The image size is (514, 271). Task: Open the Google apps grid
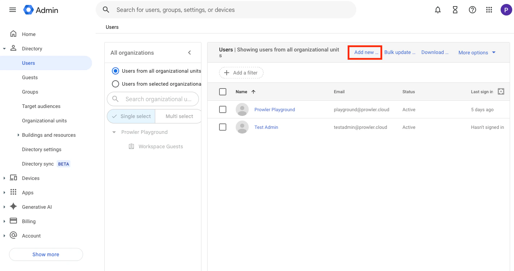coord(489,10)
